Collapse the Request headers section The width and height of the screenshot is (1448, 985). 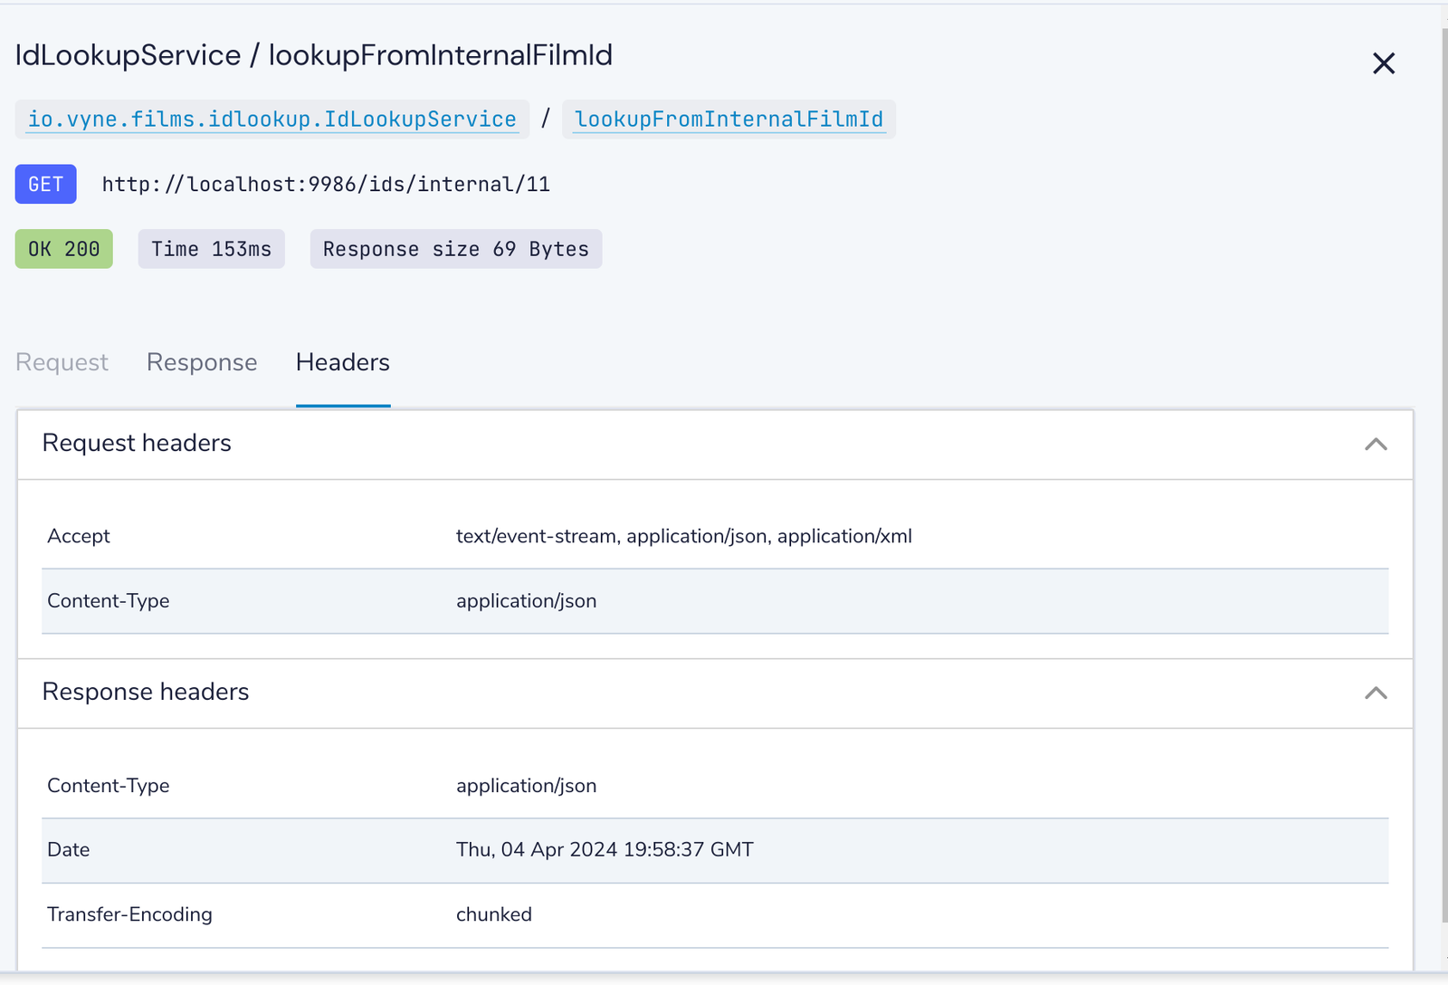coord(1376,444)
